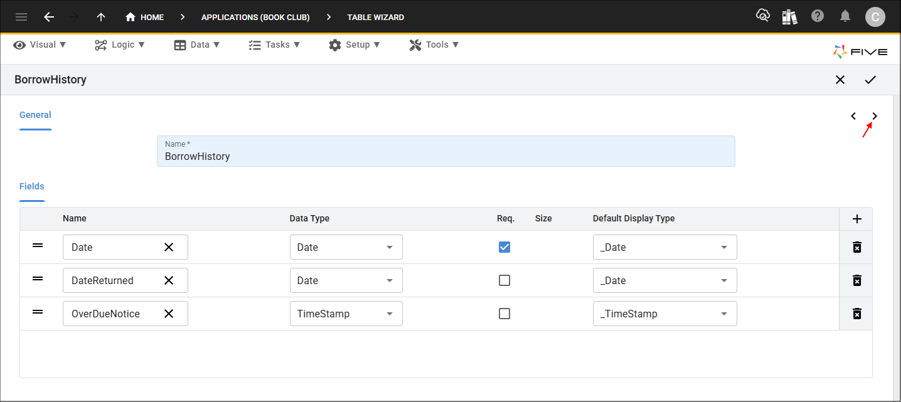Grab the Date row reorder handle

pos(38,246)
